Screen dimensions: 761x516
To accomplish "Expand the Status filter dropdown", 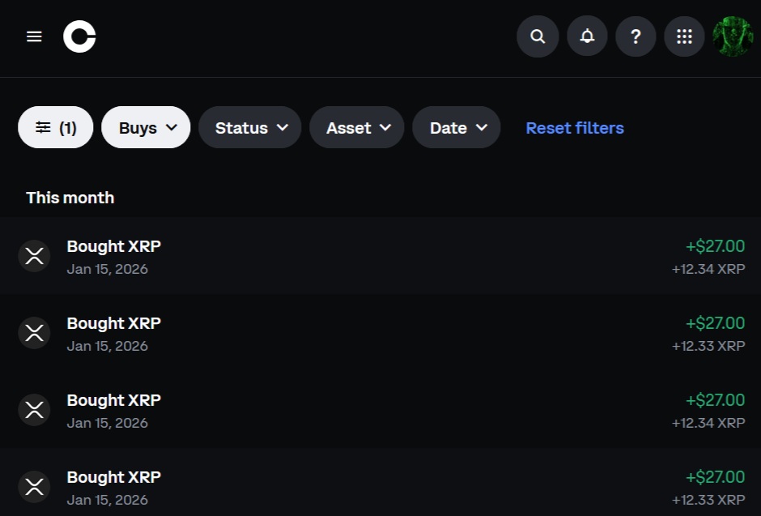I will pyautogui.click(x=250, y=128).
